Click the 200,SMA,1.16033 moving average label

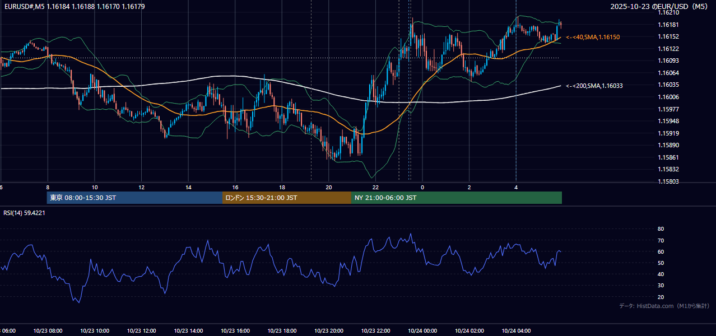click(594, 86)
